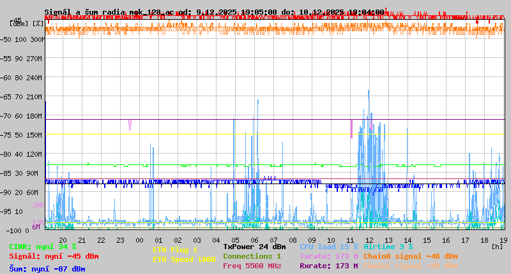Click the 'Chain0 signal -48 dBm' legend label

tap(411, 256)
